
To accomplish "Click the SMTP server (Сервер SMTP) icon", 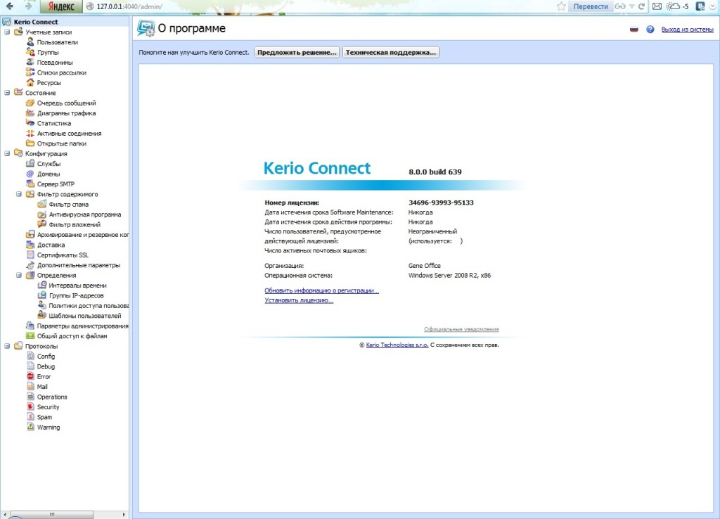I will click(30, 184).
